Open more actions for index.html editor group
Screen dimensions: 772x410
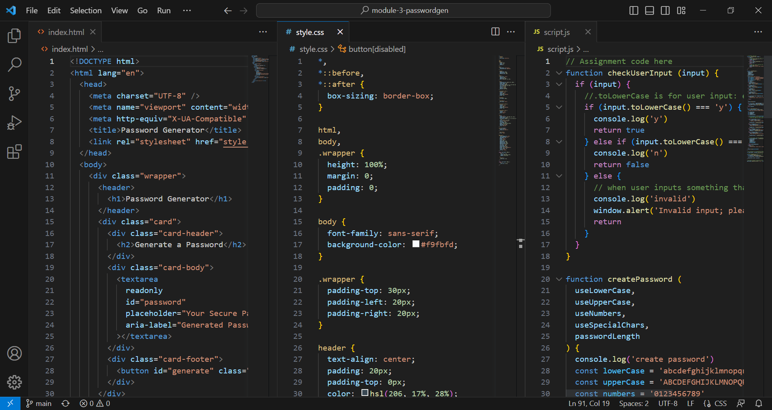tap(263, 32)
